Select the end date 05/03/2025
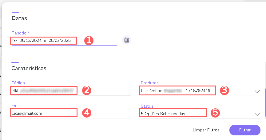 (x=60, y=40)
